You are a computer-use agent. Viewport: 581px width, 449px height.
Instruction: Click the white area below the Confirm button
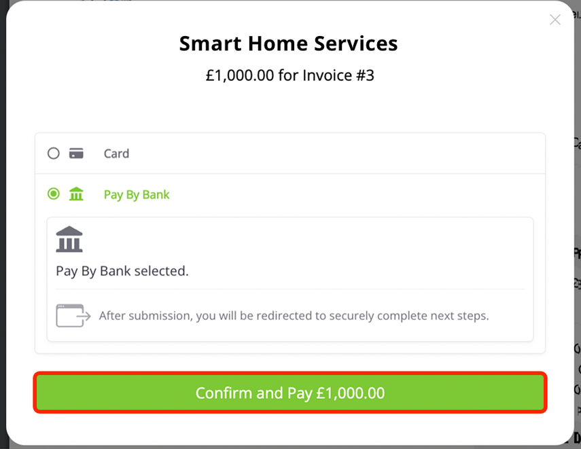coord(290,429)
